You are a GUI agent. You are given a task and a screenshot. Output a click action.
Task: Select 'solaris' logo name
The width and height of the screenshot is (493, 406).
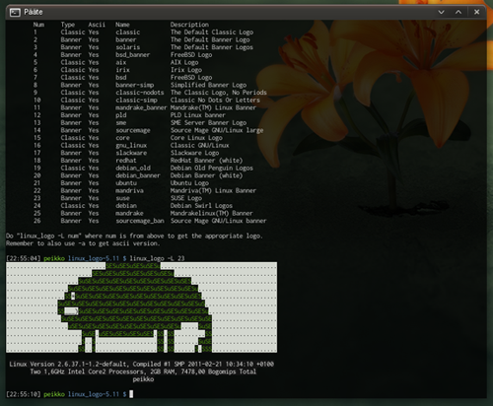[128, 47]
